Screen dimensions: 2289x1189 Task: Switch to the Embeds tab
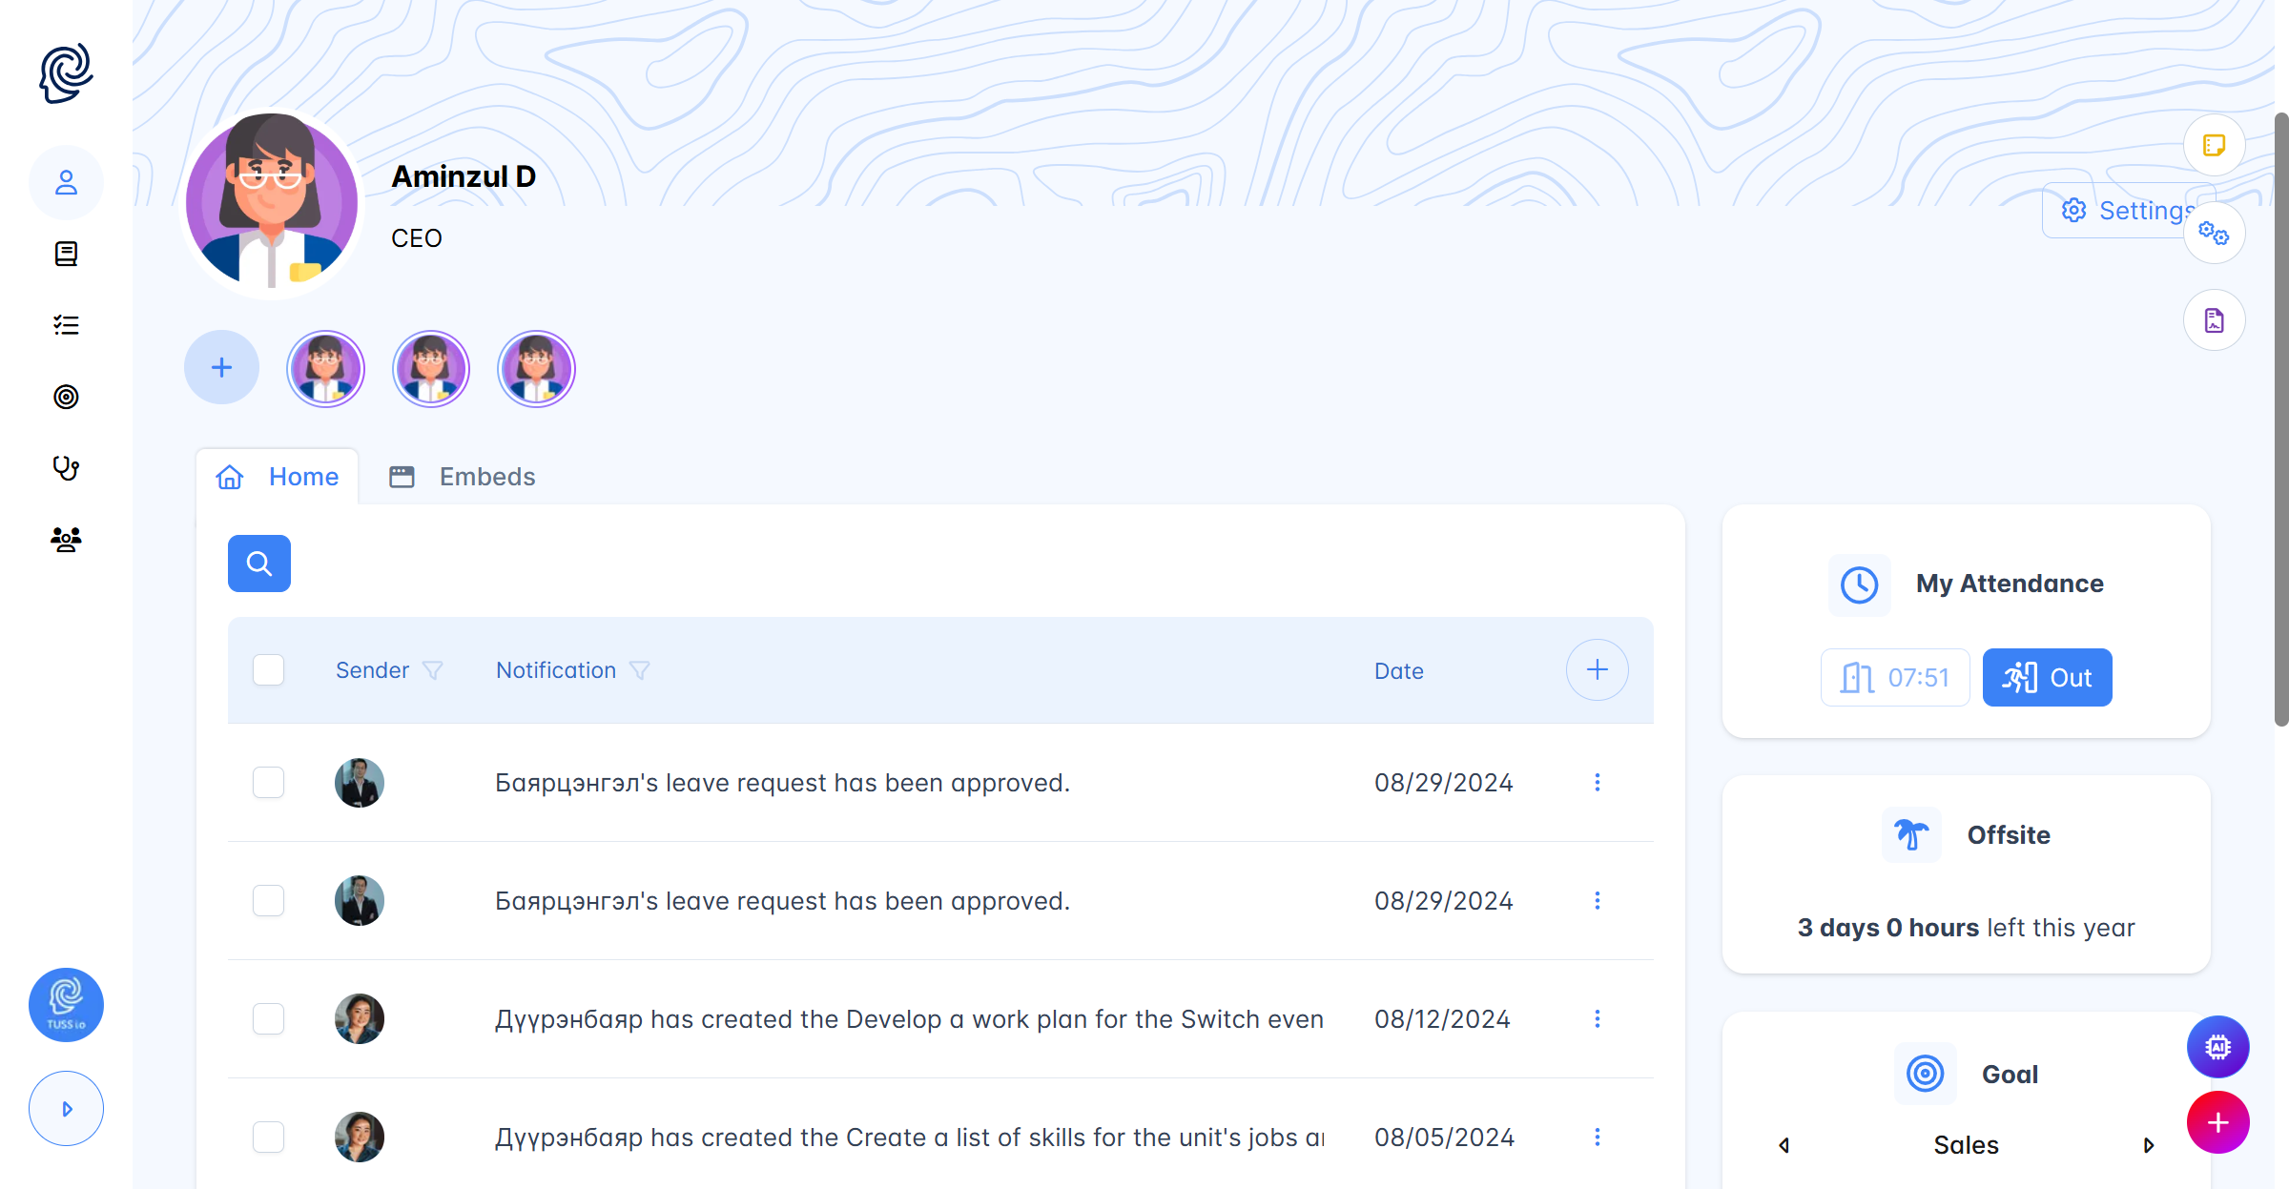click(464, 477)
